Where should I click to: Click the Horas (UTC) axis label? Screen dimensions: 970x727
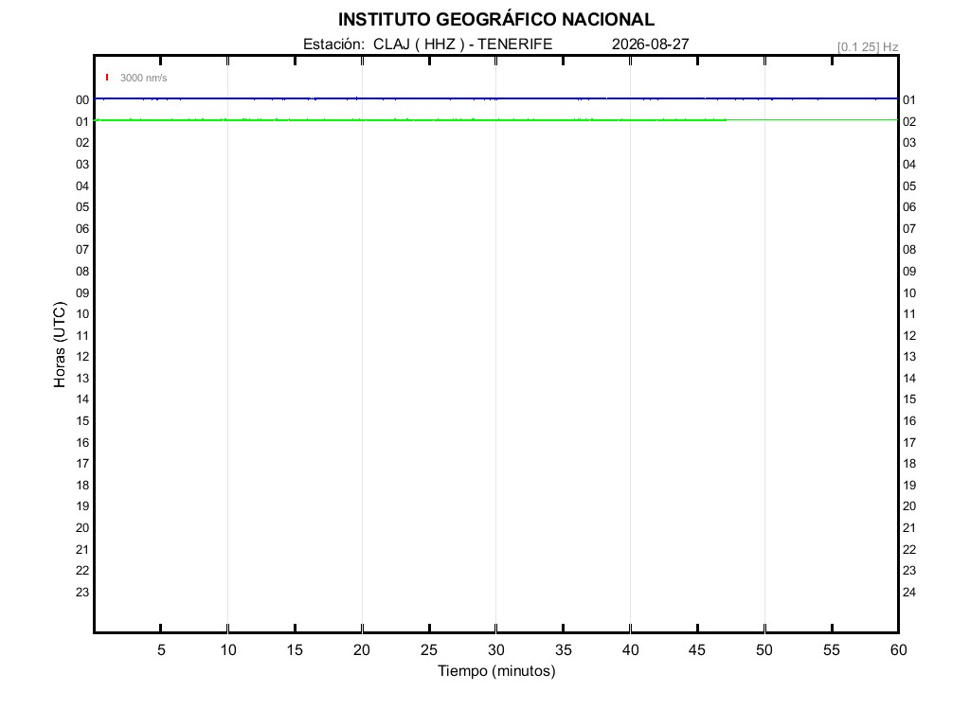pyautogui.click(x=60, y=345)
